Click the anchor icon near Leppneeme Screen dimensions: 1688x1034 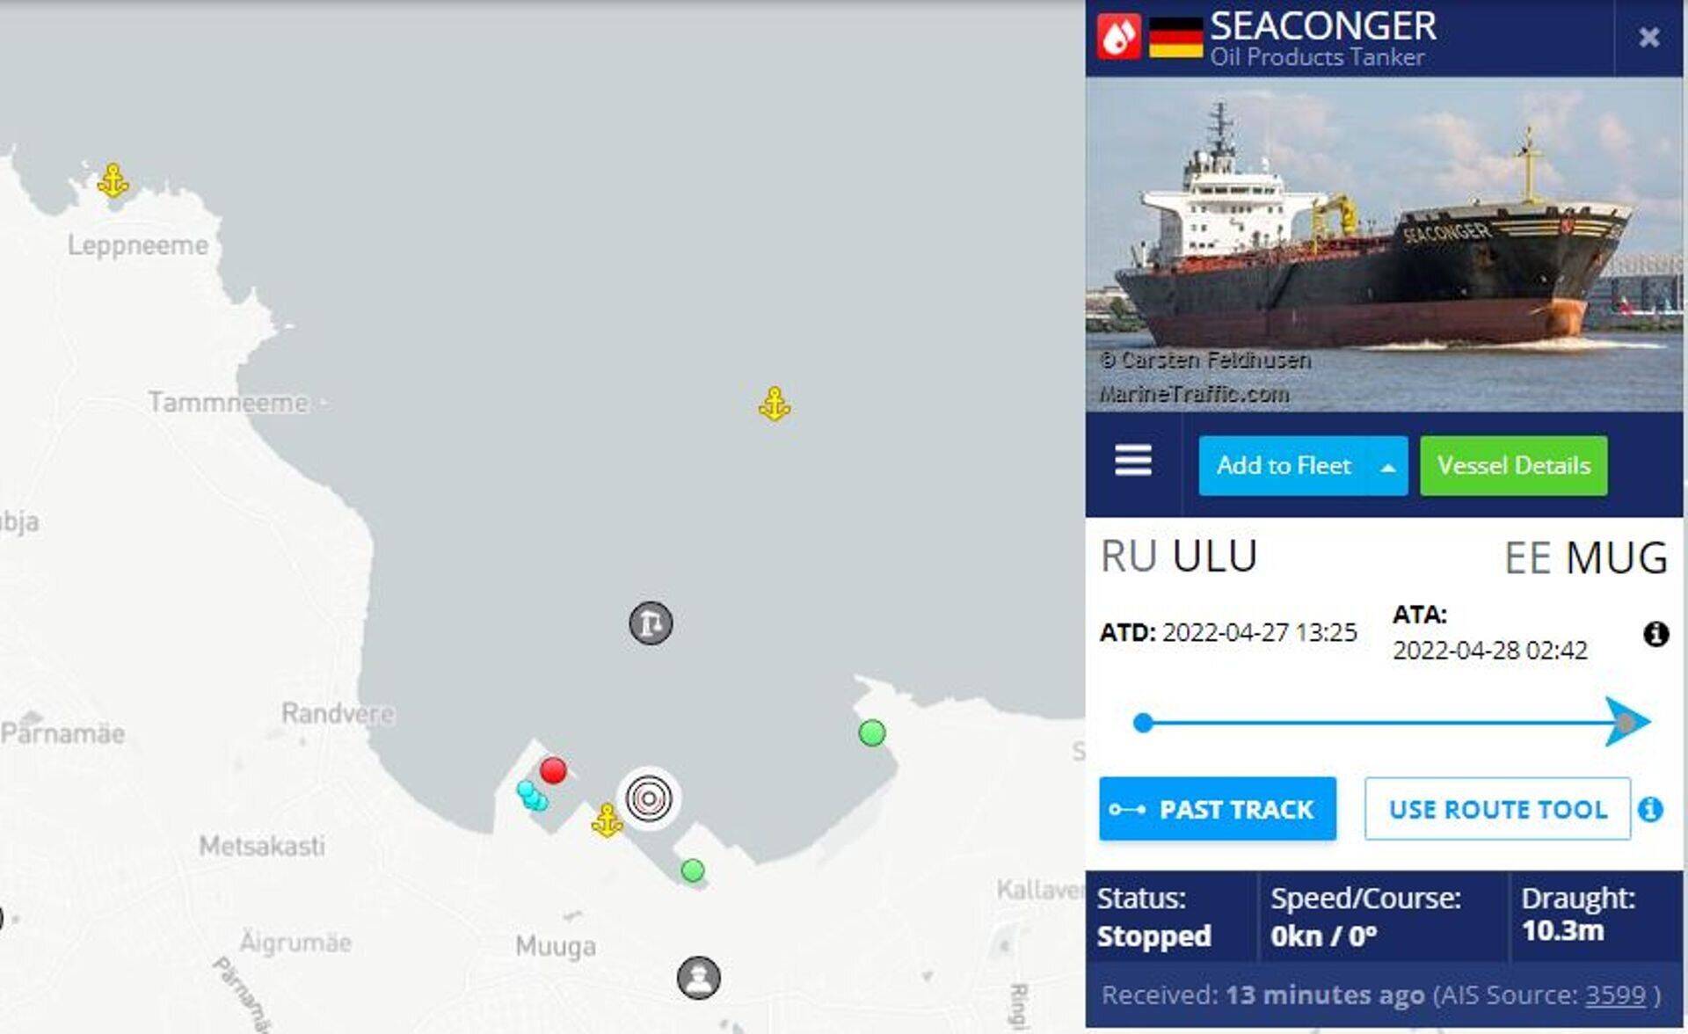tap(113, 180)
